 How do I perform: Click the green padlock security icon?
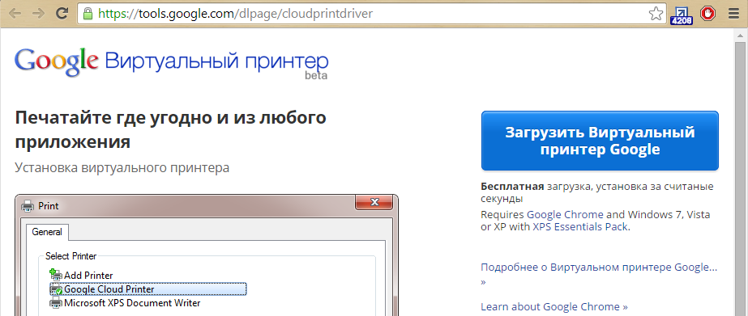[88, 13]
